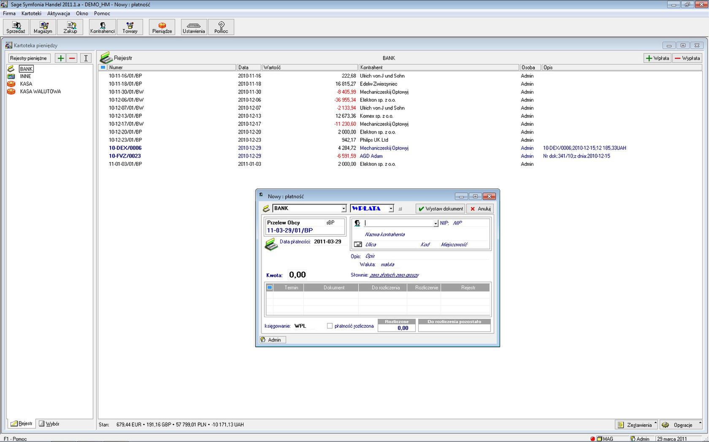The image size is (709, 442).
Task: Click the Admin user indicator in the status bar
Action: tap(640, 439)
